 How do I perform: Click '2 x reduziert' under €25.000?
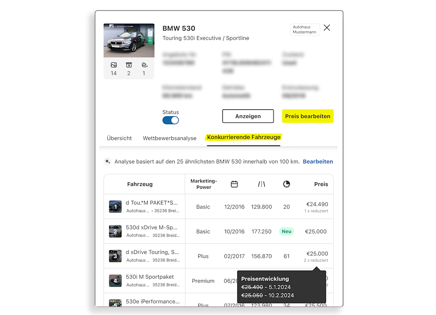coord(316,260)
